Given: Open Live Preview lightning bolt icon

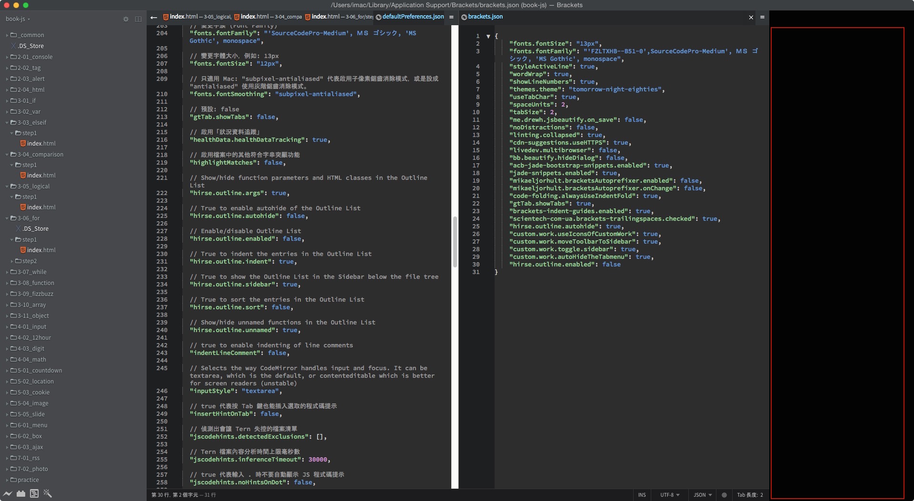Looking at the screenshot, I should pyautogui.click(x=8, y=493).
